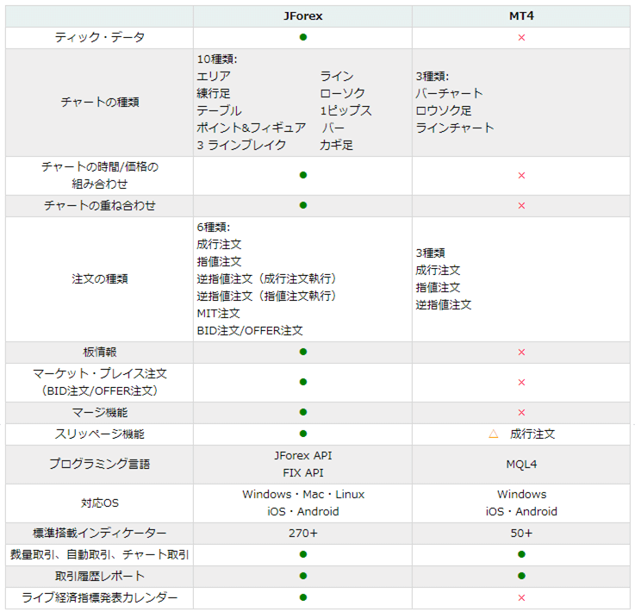Click green dot in チャートの時間/価格の組み合わせ row
The width and height of the screenshot is (635, 612).
click(303, 175)
